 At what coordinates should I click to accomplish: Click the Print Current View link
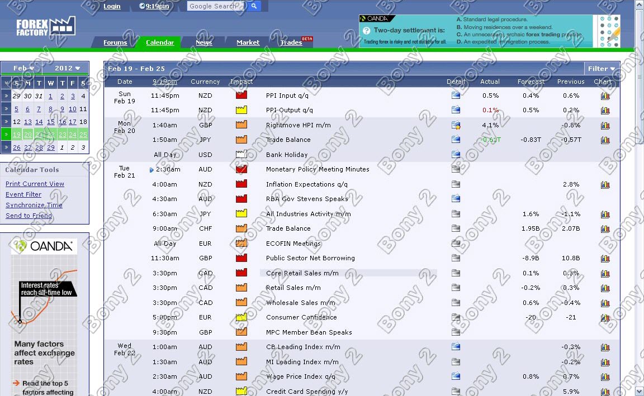pyautogui.click(x=35, y=184)
